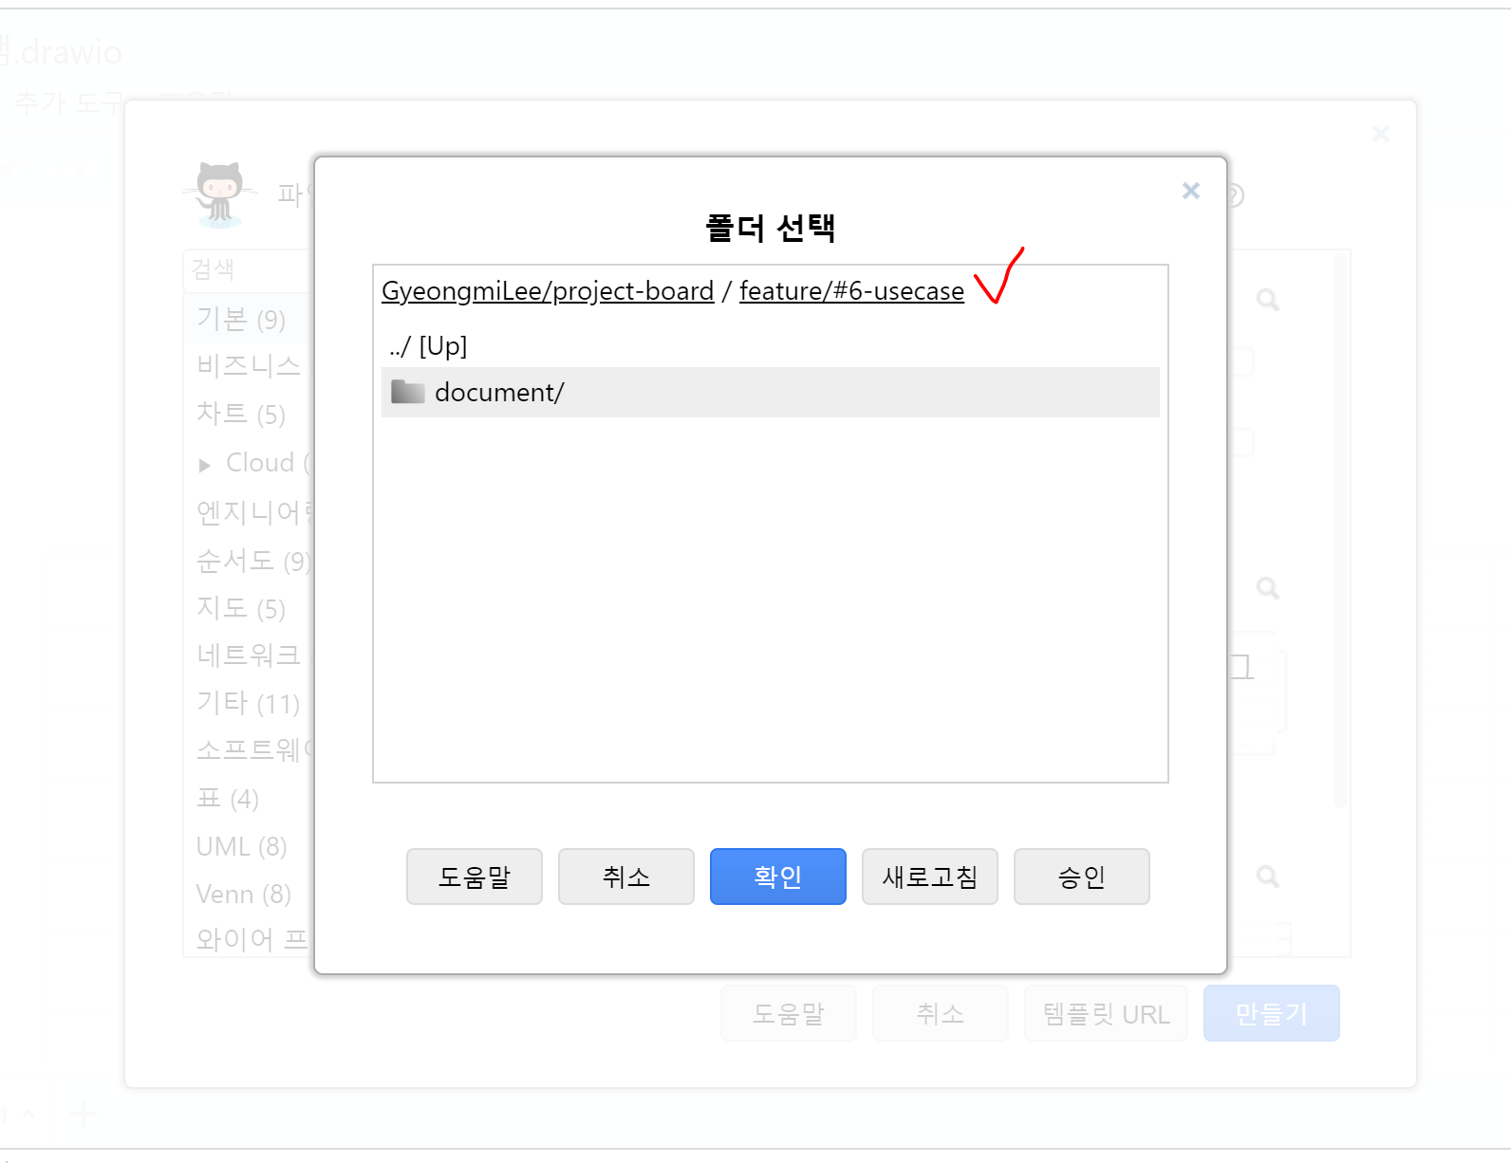Select the 기타 (11) template category
Screen dimensions: 1511x1163
click(x=248, y=703)
